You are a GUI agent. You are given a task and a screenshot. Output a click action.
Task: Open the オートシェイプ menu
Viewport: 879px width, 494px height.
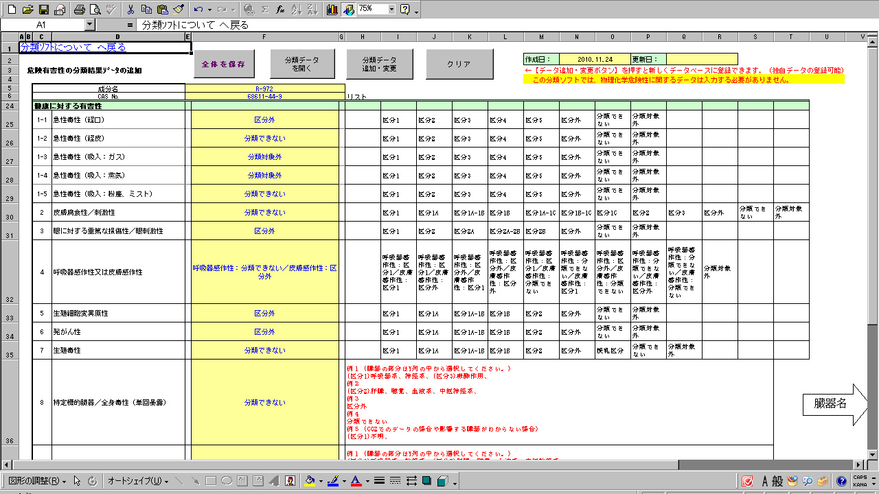[x=137, y=481]
